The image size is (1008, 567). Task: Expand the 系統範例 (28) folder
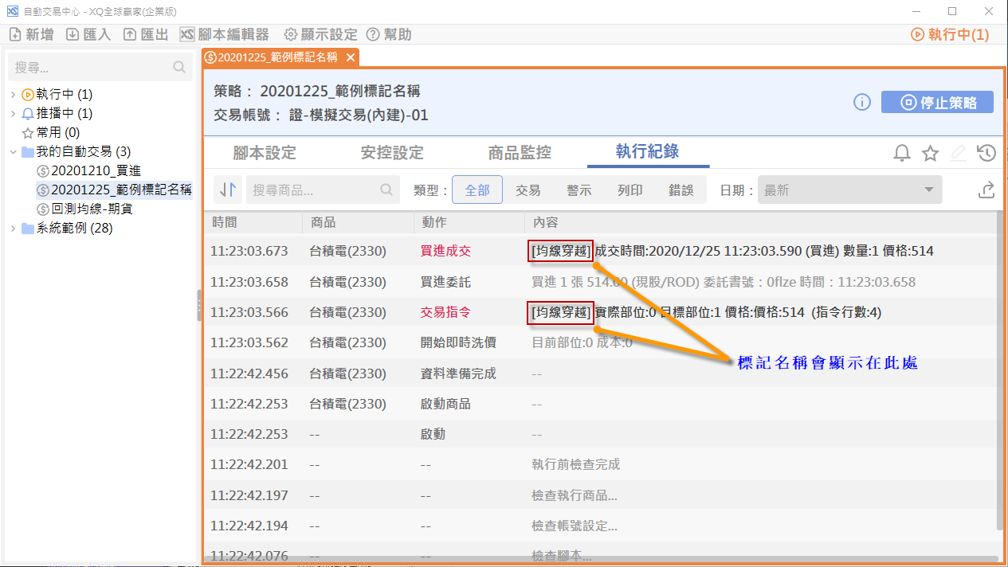click(x=13, y=229)
